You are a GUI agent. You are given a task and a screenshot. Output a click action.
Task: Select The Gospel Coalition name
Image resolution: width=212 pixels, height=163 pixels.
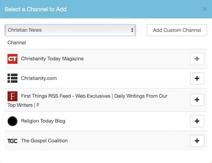point(44,141)
